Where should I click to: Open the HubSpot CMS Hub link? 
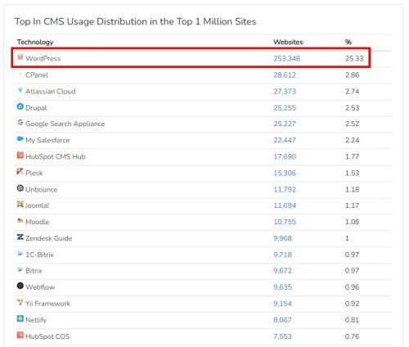coord(56,156)
